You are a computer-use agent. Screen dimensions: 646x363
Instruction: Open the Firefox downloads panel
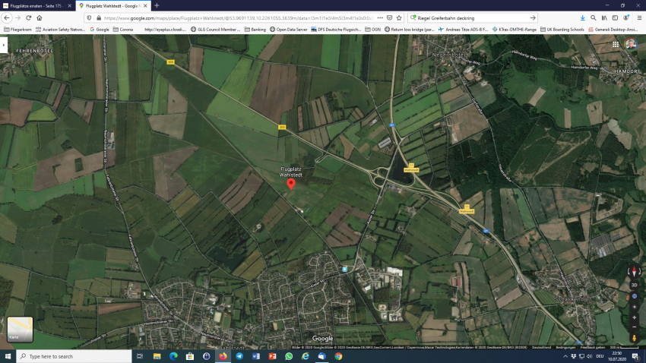(x=582, y=18)
